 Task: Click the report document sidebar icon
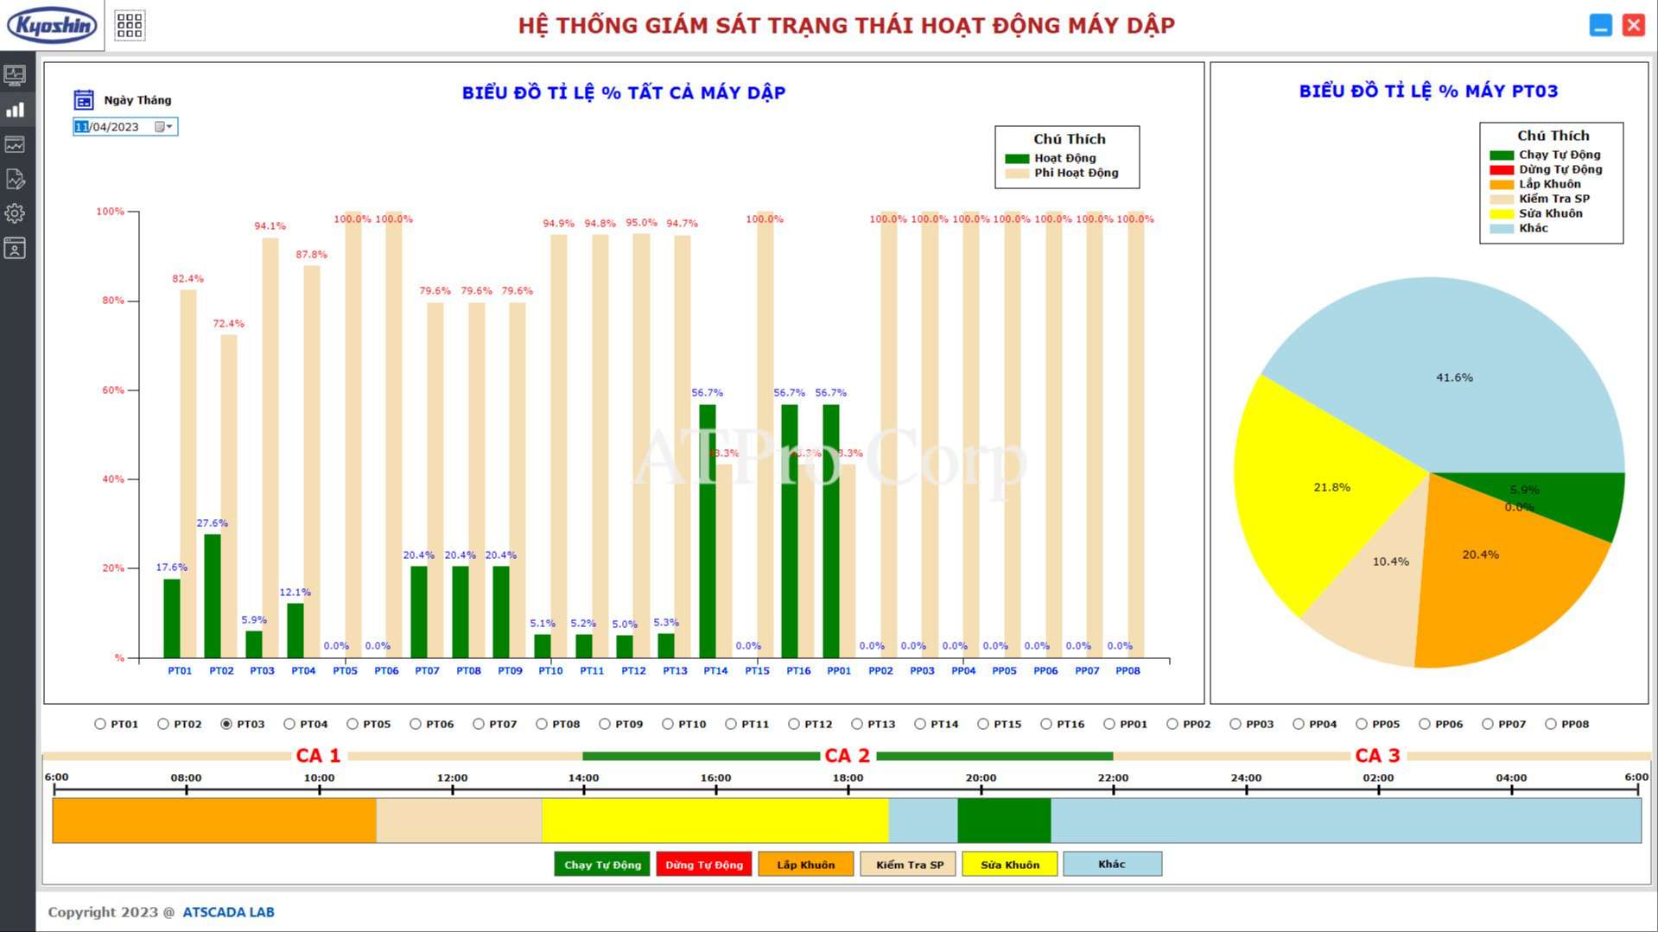tap(15, 179)
